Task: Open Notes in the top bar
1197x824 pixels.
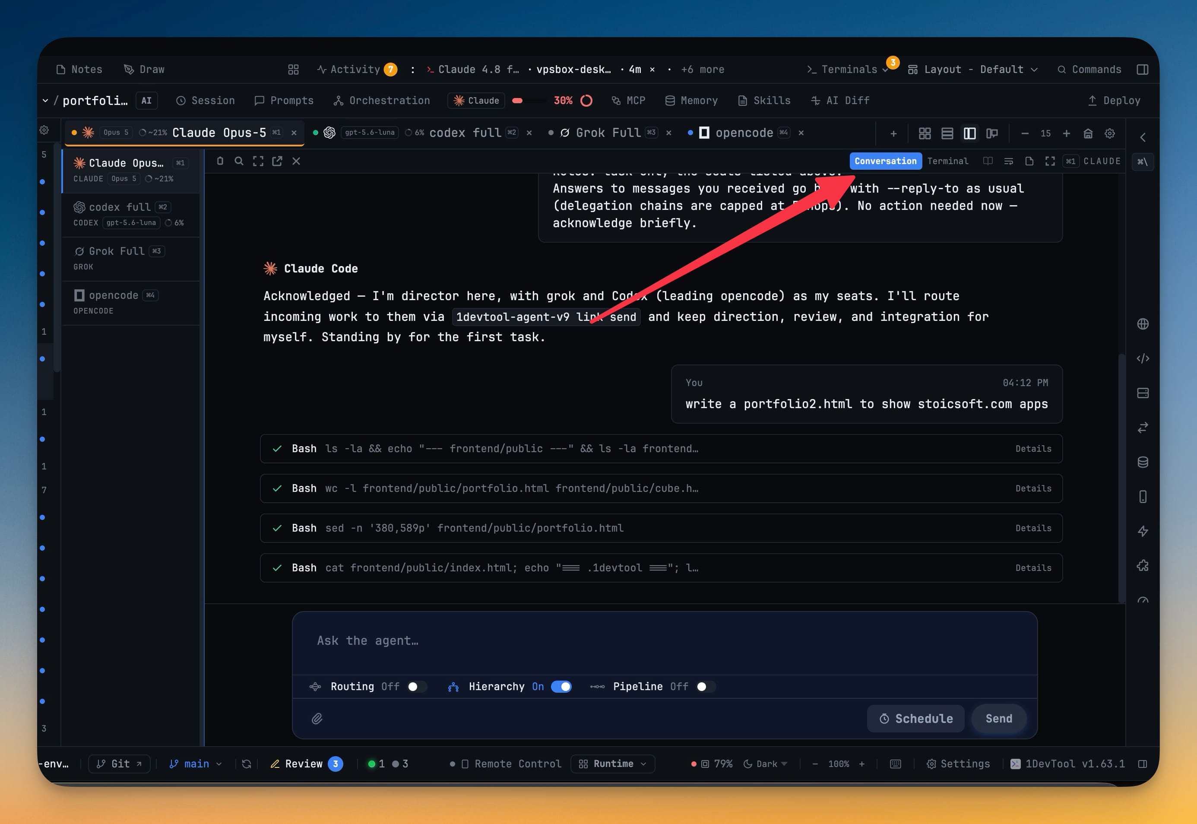Action: point(79,69)
